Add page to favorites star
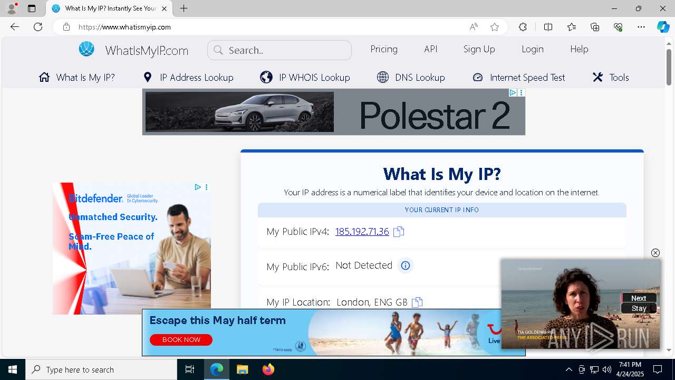675x380 pixels. (494, 27)
